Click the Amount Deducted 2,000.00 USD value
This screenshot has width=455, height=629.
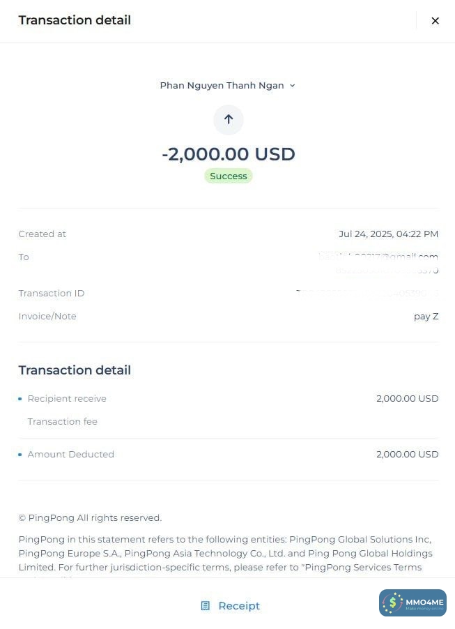click(x=407, y=455)
